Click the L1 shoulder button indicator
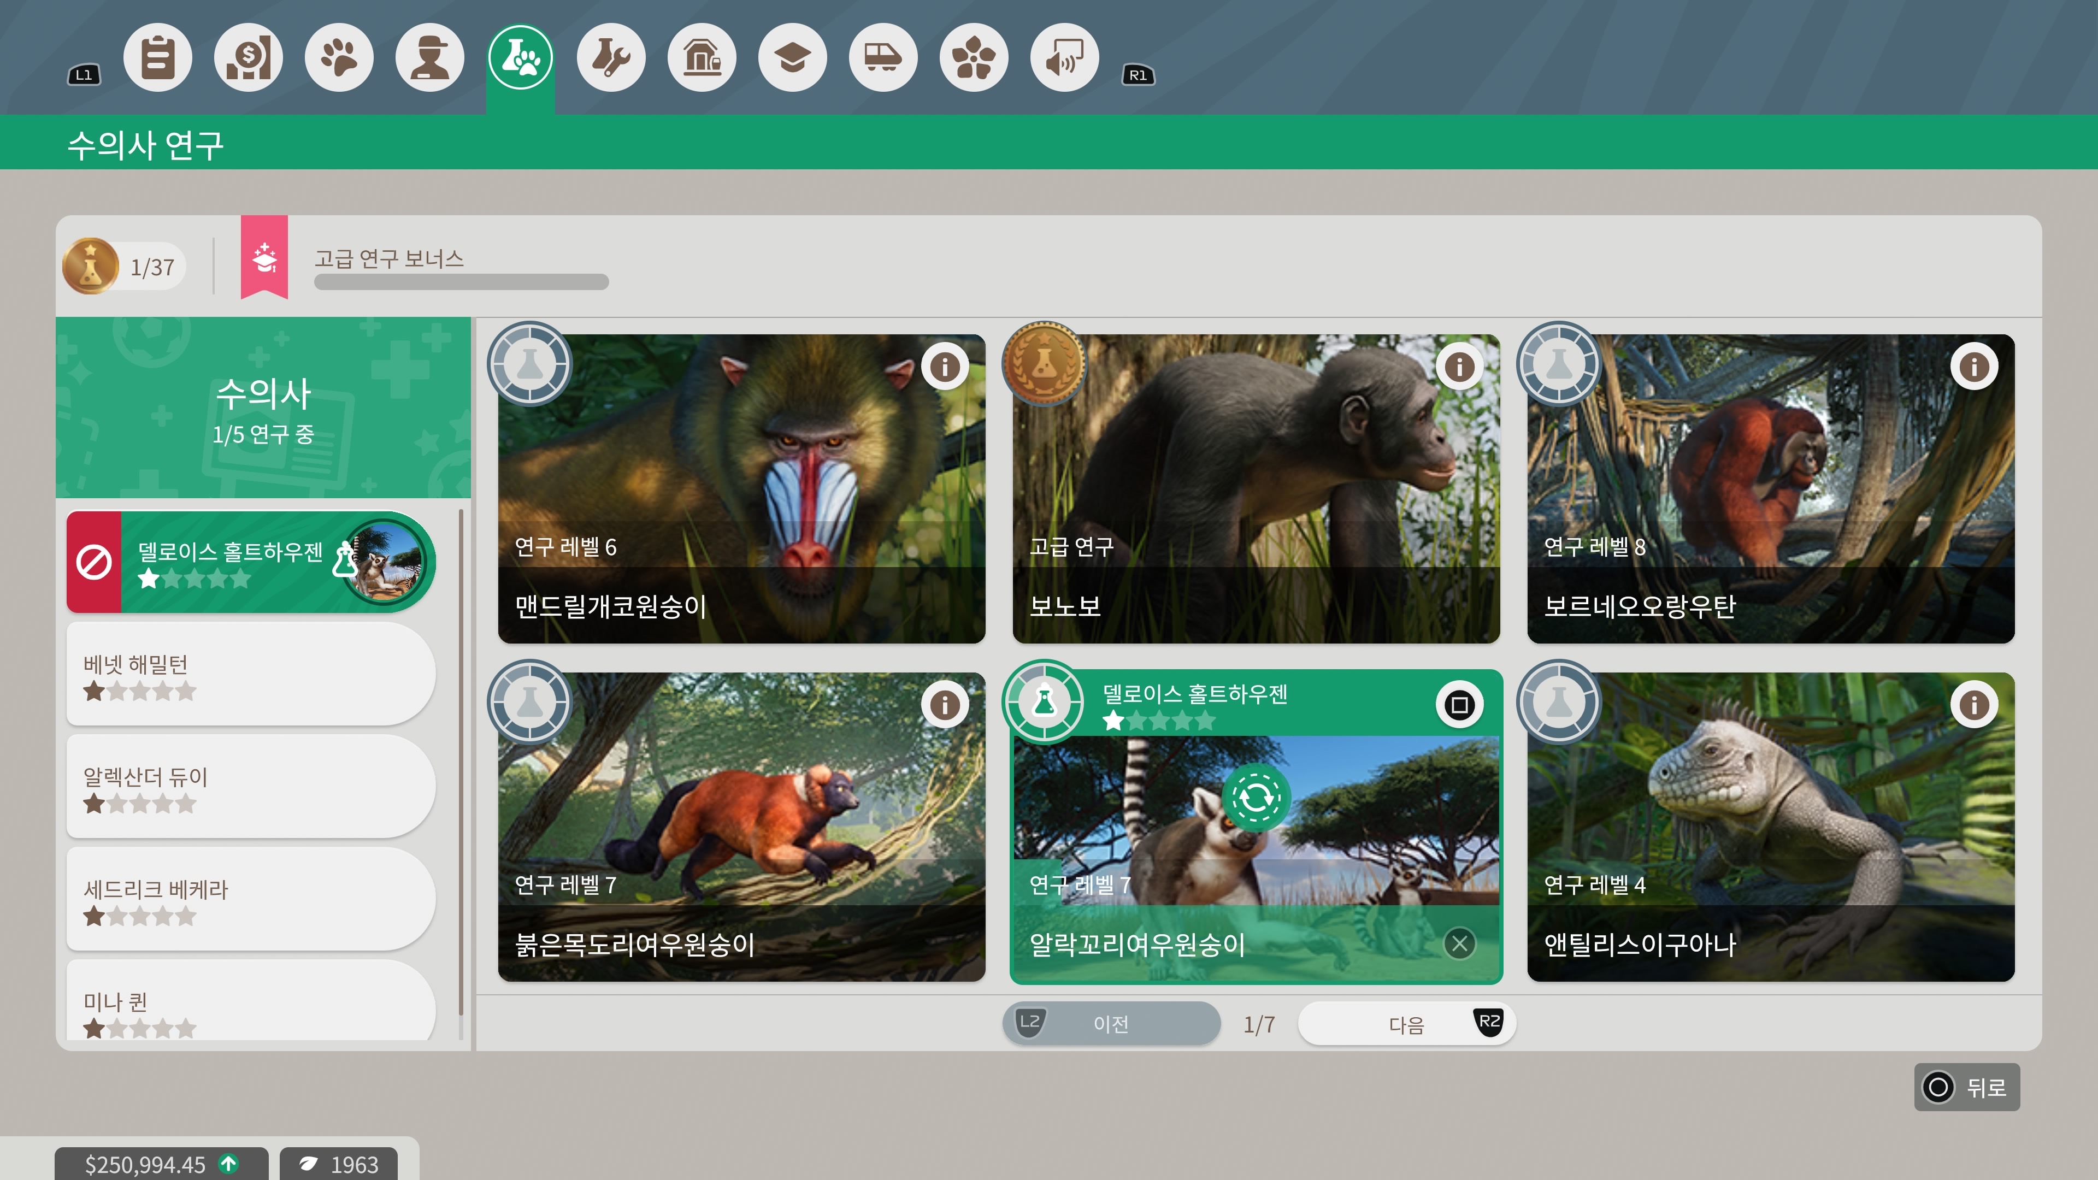2098x1180 pixels. tap(84, 75)
